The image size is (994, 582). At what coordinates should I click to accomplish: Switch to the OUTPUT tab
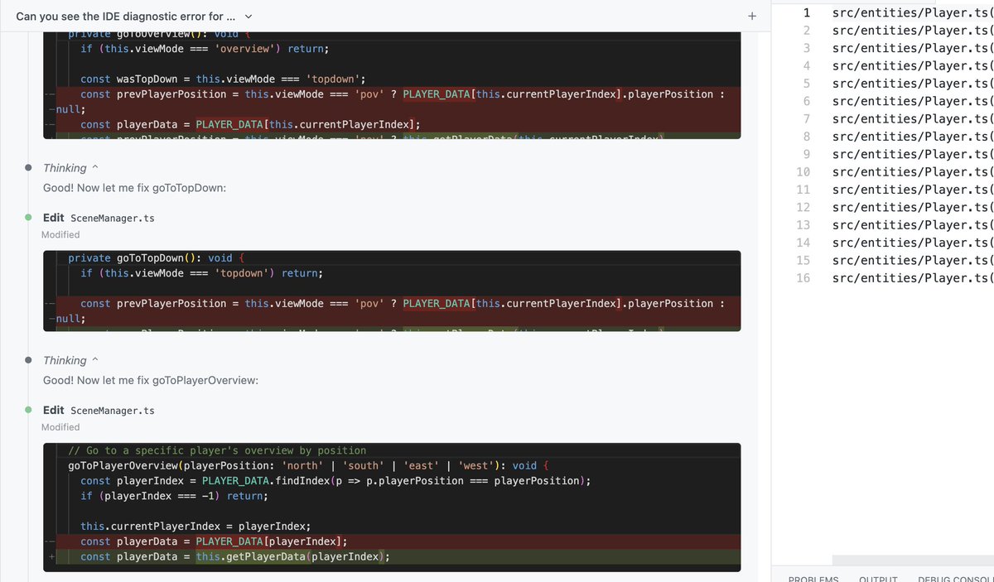tap(877, 578)
